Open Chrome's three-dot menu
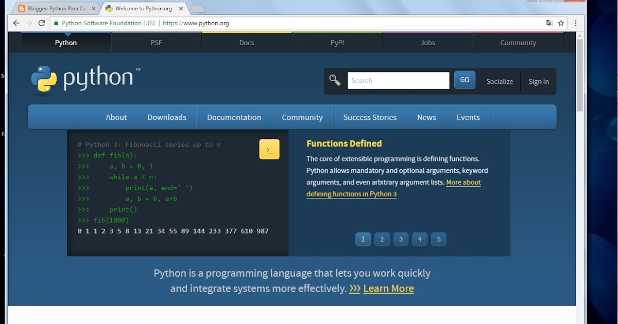 click(575, 23)
